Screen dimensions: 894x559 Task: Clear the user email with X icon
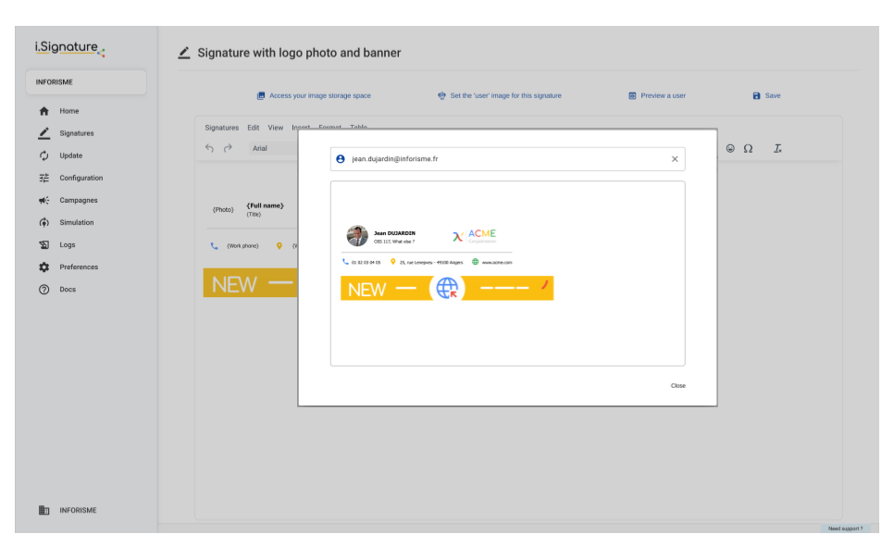675,159
